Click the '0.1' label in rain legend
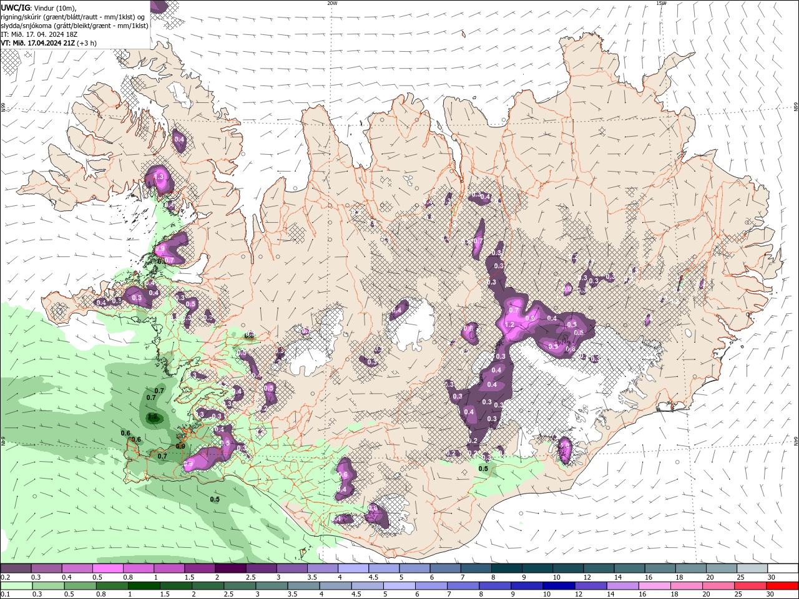Viewport: 799px width, 599px height. [x=5, y=595]
